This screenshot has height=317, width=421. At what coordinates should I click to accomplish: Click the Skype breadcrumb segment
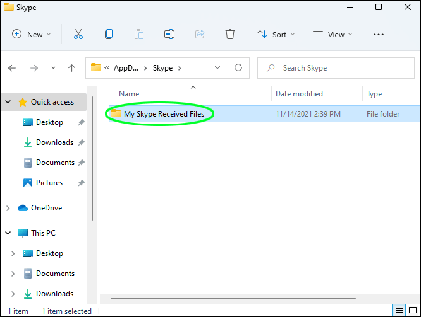coord(162,68)
